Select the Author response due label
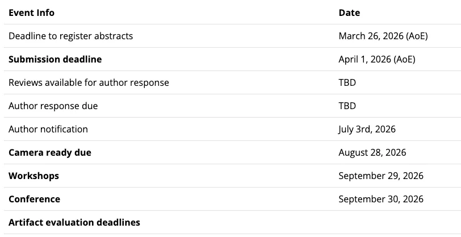Viewport: 461px width, 237px height. [53, 106]
